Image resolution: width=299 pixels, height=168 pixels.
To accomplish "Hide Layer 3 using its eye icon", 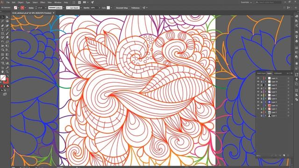I will coord(258,109).
